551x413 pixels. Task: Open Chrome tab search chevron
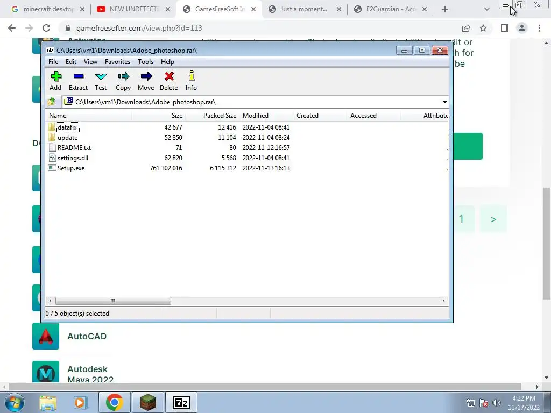(x=486, y=9)
